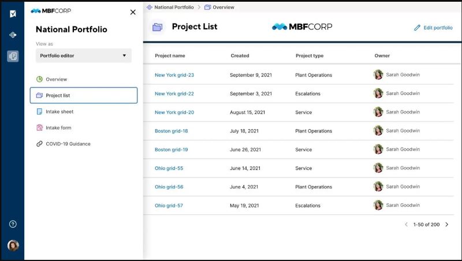Select the highlighted pages icon in sidebar
The image size is (462, 261).
[13, 56]
